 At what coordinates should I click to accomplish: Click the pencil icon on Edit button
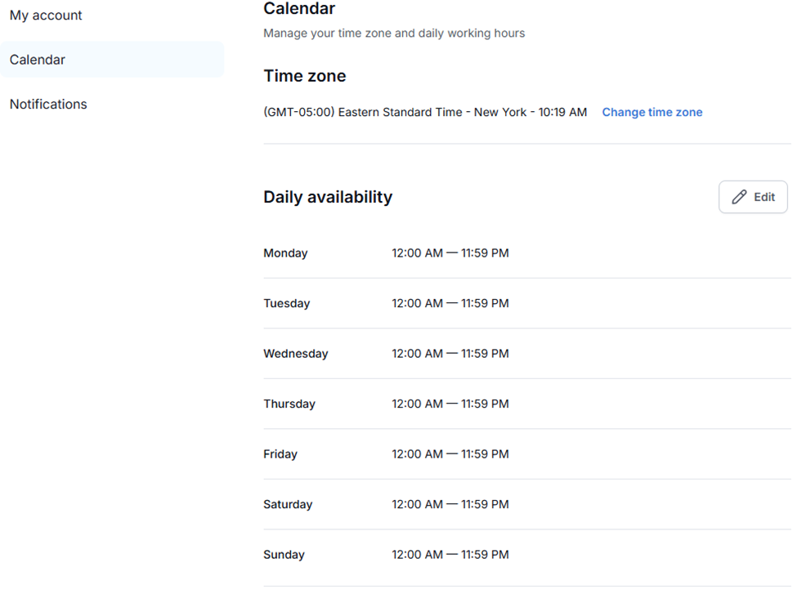[x=739, y=197]
